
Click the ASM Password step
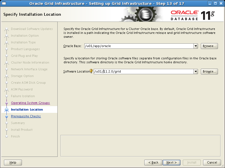click(x=22, y=89)
